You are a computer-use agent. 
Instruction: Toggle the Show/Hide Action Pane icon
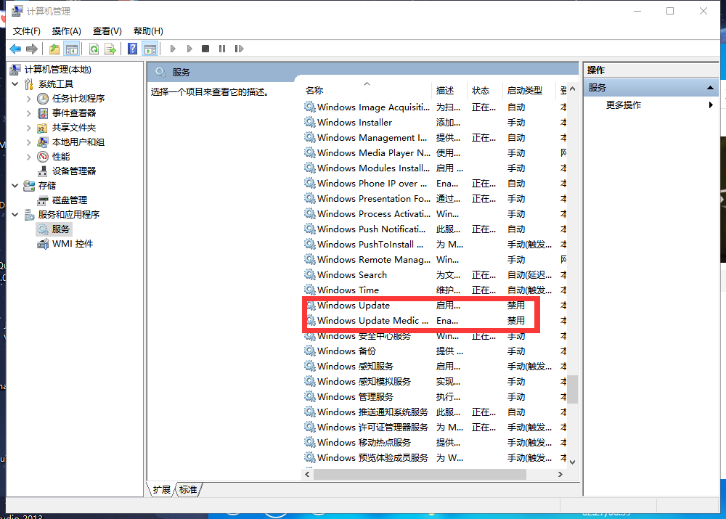(x=150, y=49)
